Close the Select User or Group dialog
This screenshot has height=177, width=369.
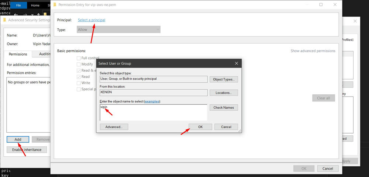click(x=237, y=63)
